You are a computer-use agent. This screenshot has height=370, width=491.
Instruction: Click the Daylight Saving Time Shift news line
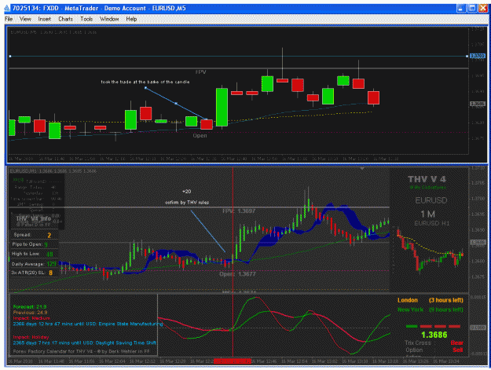[85, 343]
